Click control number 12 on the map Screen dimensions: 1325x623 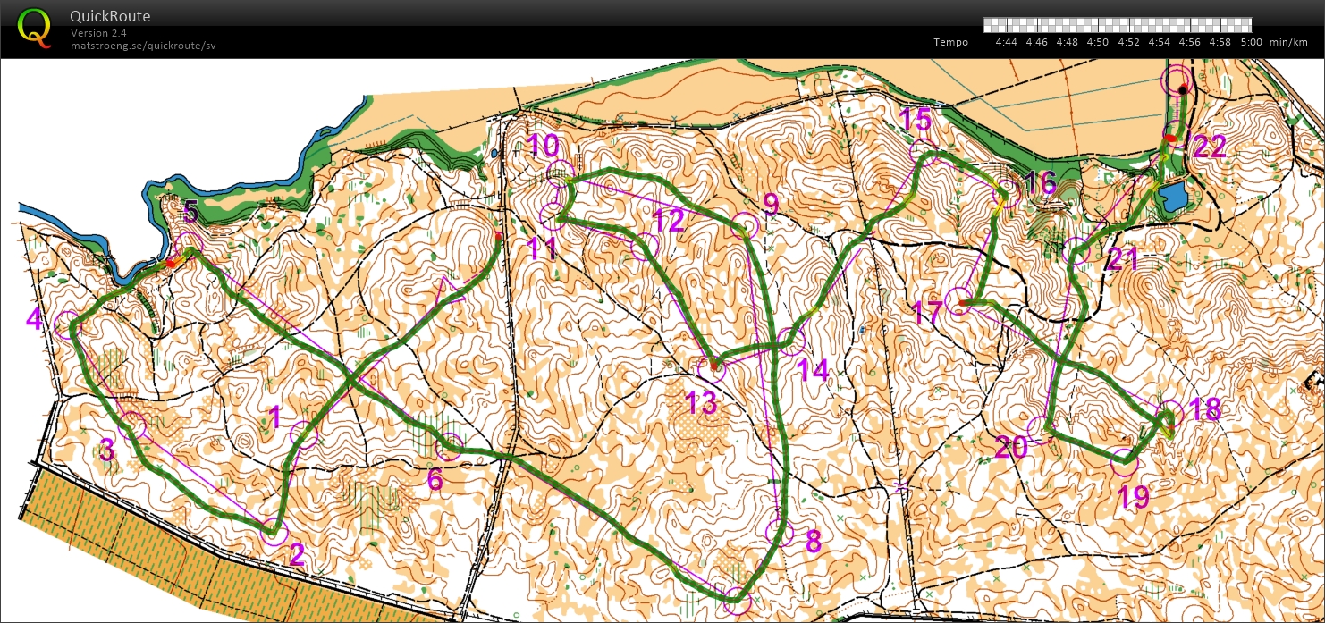click(x=667, y=220)
